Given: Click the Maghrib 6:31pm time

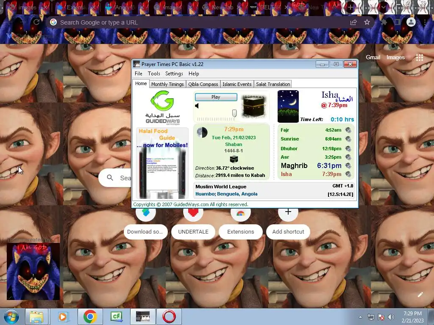Looking at the screenshot, I should (x=329, y=165).
